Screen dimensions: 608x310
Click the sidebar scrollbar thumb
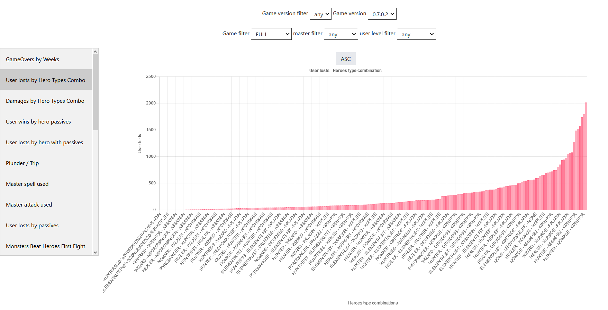pyautogui.click(x=96, y=92)
